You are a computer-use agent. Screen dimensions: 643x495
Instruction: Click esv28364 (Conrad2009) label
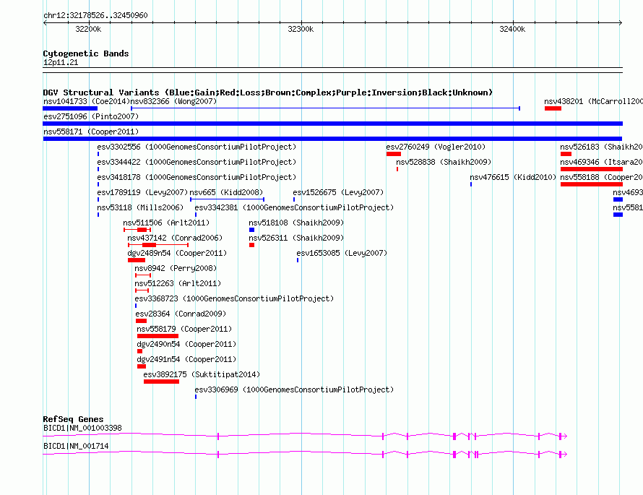tap(181, 314)
